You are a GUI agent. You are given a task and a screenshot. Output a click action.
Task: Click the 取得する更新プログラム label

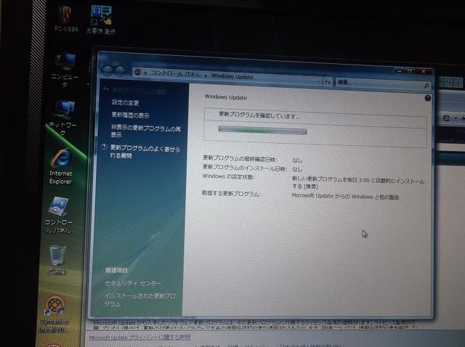coord(231,194)
